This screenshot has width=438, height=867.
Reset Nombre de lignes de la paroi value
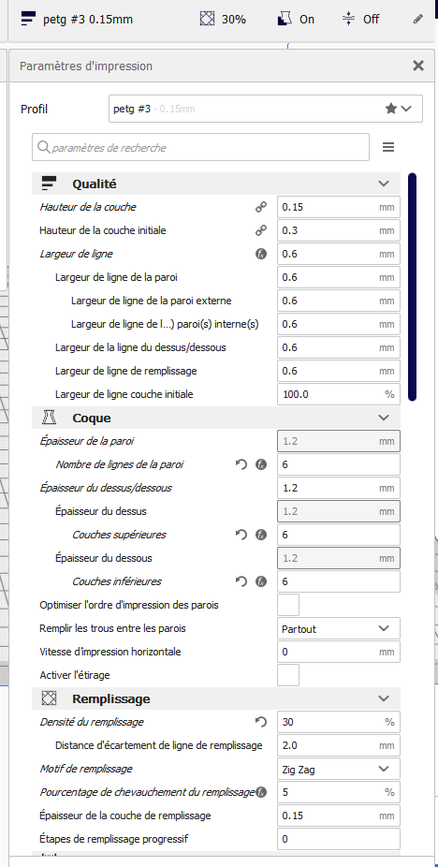pyautogui.click(x=241, y=464)
